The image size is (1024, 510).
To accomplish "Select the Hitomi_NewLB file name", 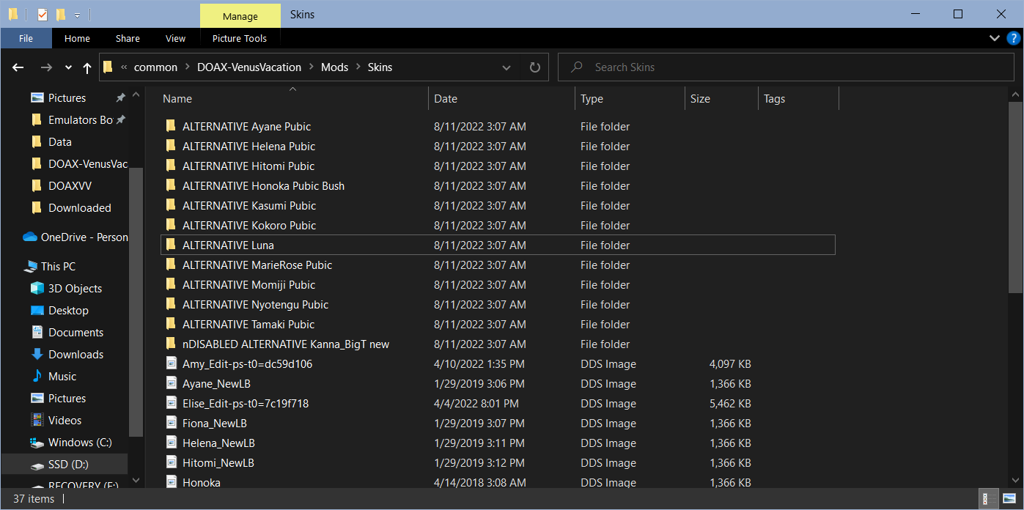I will pyautogui.click(x=218, y=463).
